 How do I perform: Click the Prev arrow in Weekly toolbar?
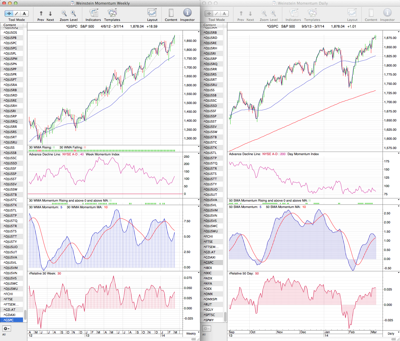(41, 13)
